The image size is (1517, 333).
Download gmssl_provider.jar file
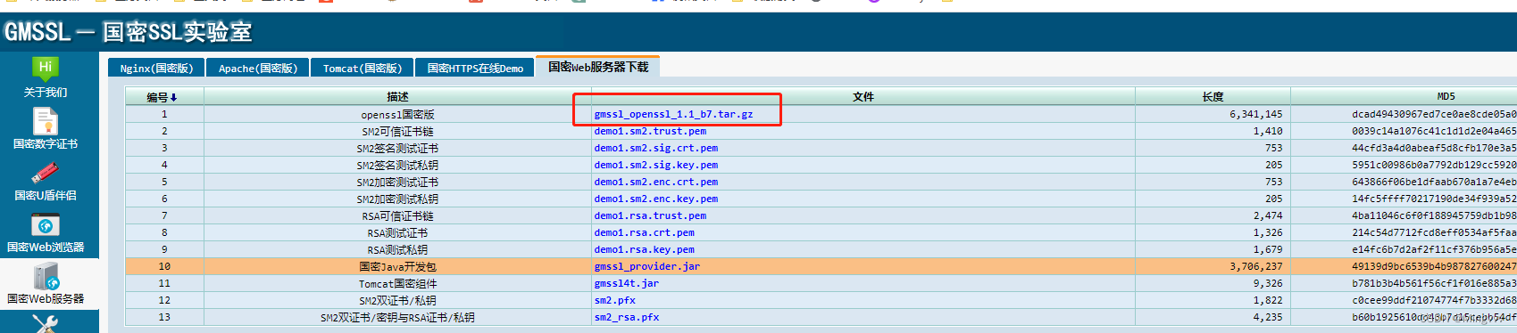(647, 266)
